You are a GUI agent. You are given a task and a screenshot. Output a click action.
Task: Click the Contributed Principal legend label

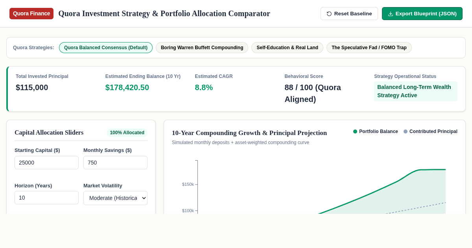(433, 131)
